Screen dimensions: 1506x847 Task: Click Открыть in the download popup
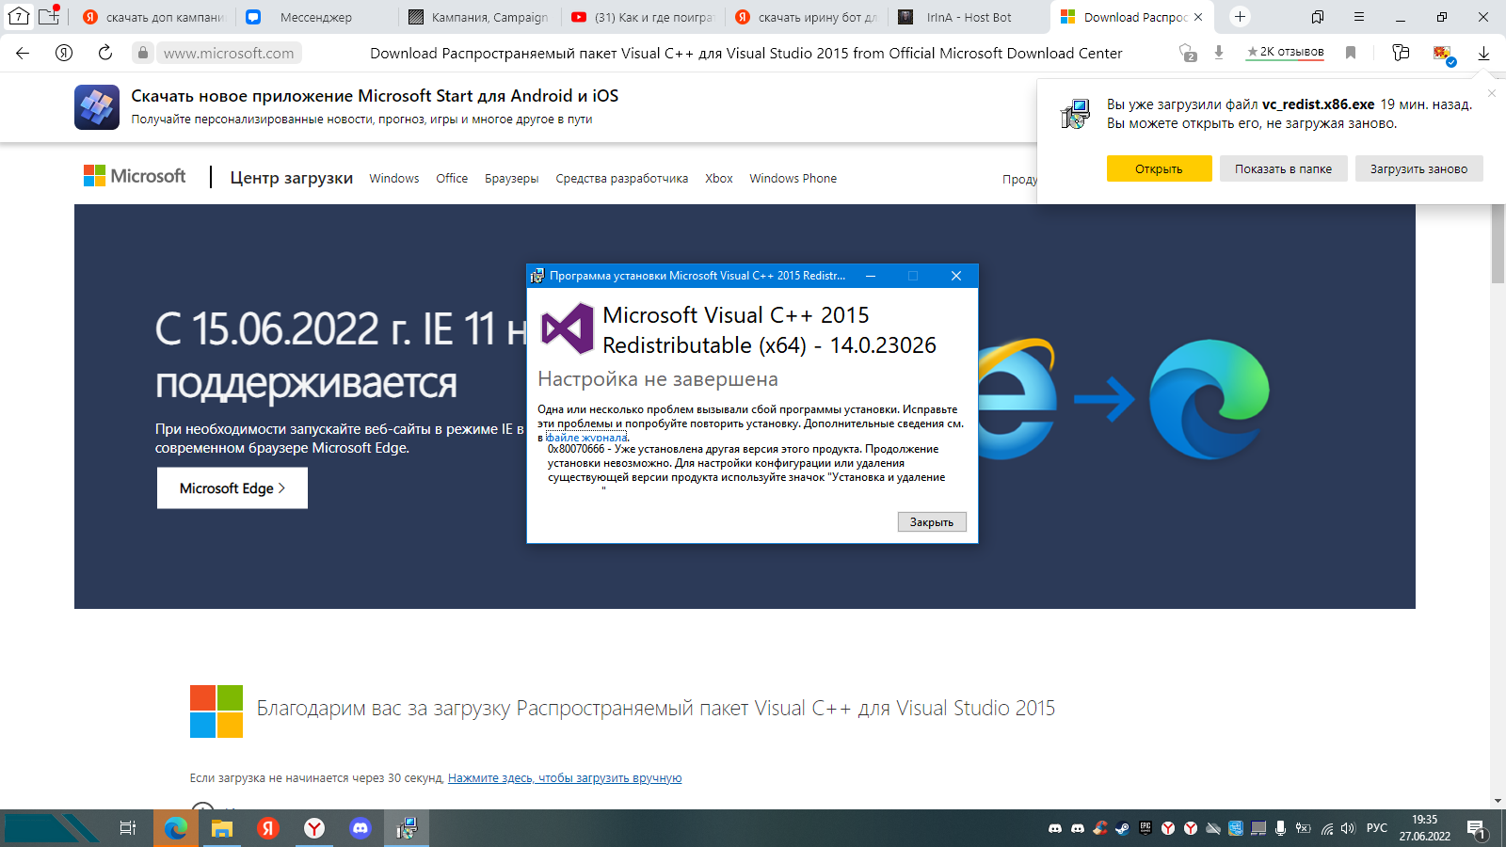(1159, 168)
